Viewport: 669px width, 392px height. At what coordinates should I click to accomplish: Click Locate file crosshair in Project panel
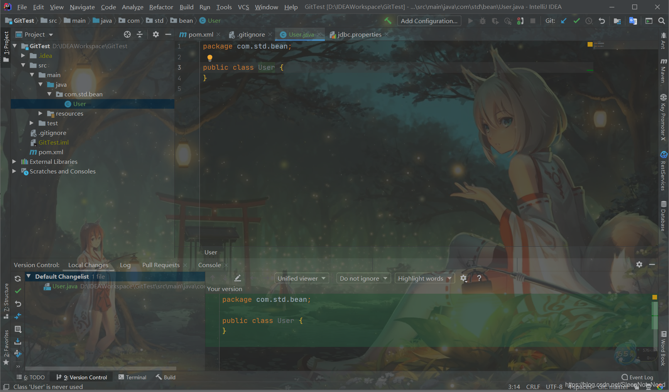click(x=127, y=34)
